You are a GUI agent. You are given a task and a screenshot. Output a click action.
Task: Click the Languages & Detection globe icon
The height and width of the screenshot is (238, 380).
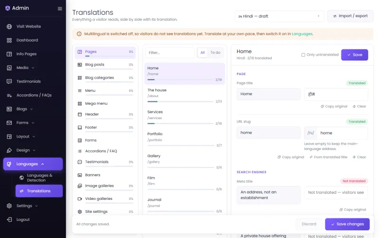point(21,178)
